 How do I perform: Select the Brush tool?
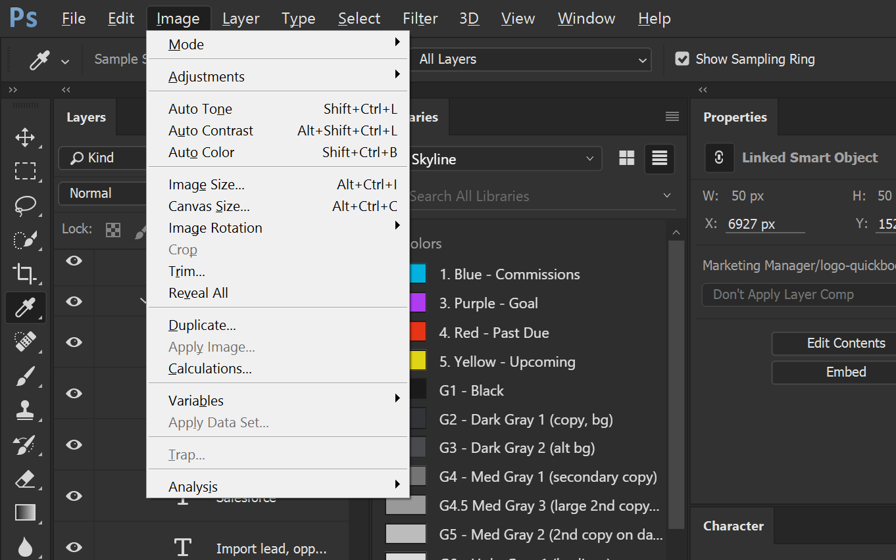(25, 376)
